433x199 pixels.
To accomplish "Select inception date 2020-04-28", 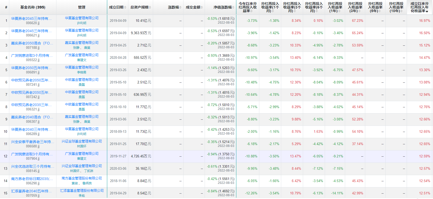I will [118, 58].
